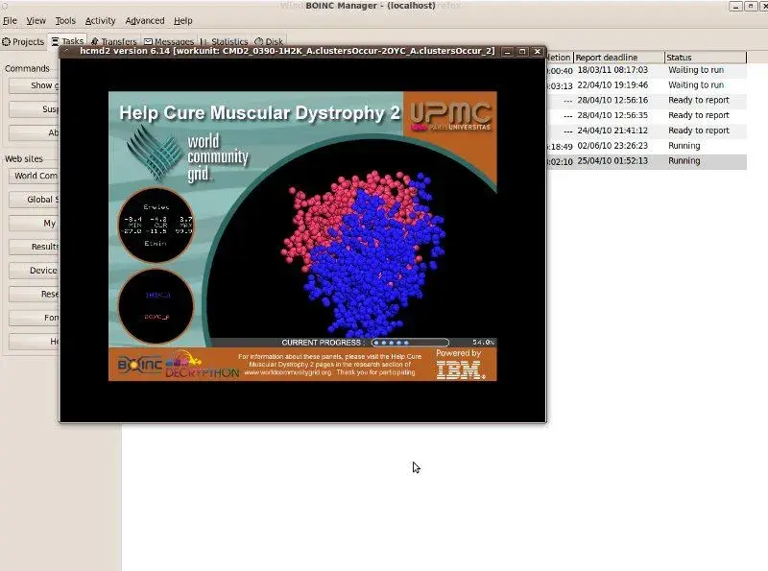Open the View menu
This screenshot has height=571, width=768.
[x=36, y=20]
